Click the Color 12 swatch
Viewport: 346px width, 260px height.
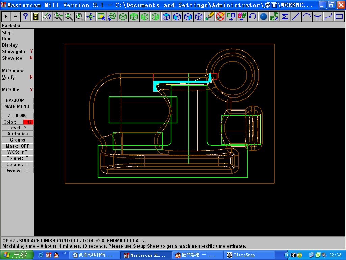(28, 122)
